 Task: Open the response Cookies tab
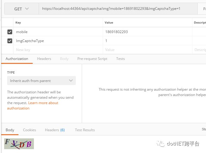click(x=29, y=130)
